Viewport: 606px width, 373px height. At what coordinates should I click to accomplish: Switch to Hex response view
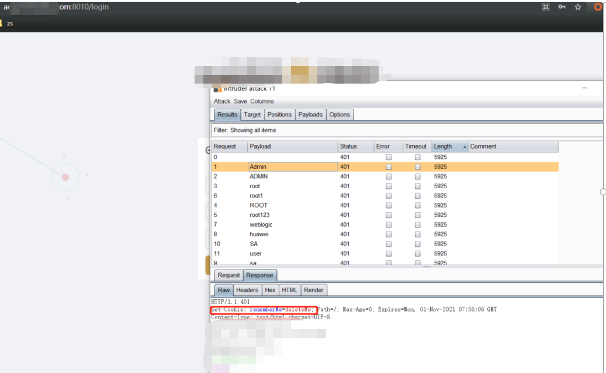[270, 290]
